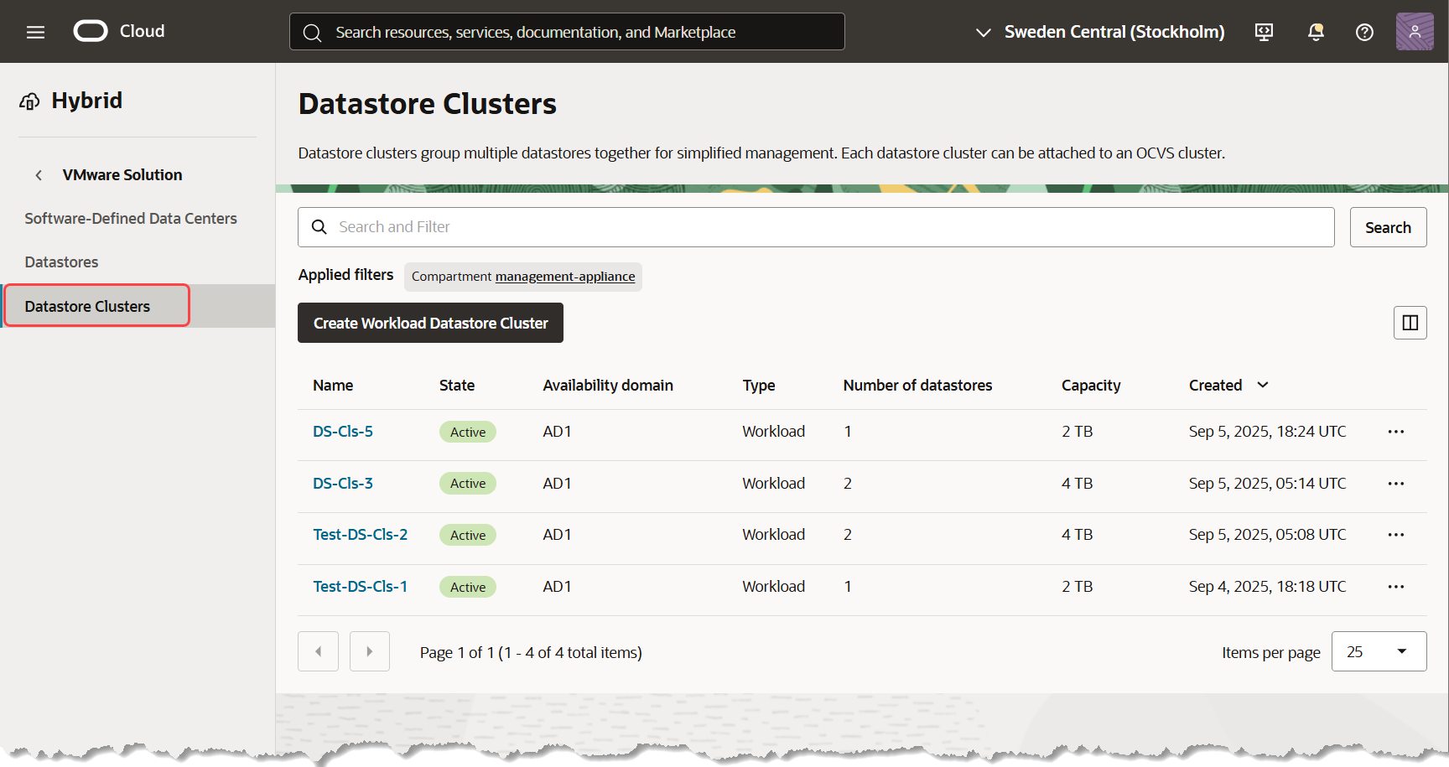Viewport: 1449px width, 767px height.
Task: Open the profile avatar menu
Action: tap(1415, 31)
